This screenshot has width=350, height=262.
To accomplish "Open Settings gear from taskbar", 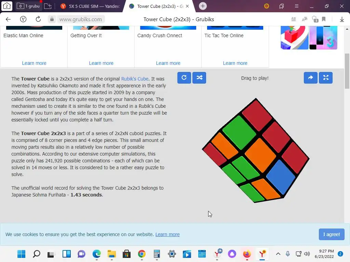I will click(x=172, y=254).
